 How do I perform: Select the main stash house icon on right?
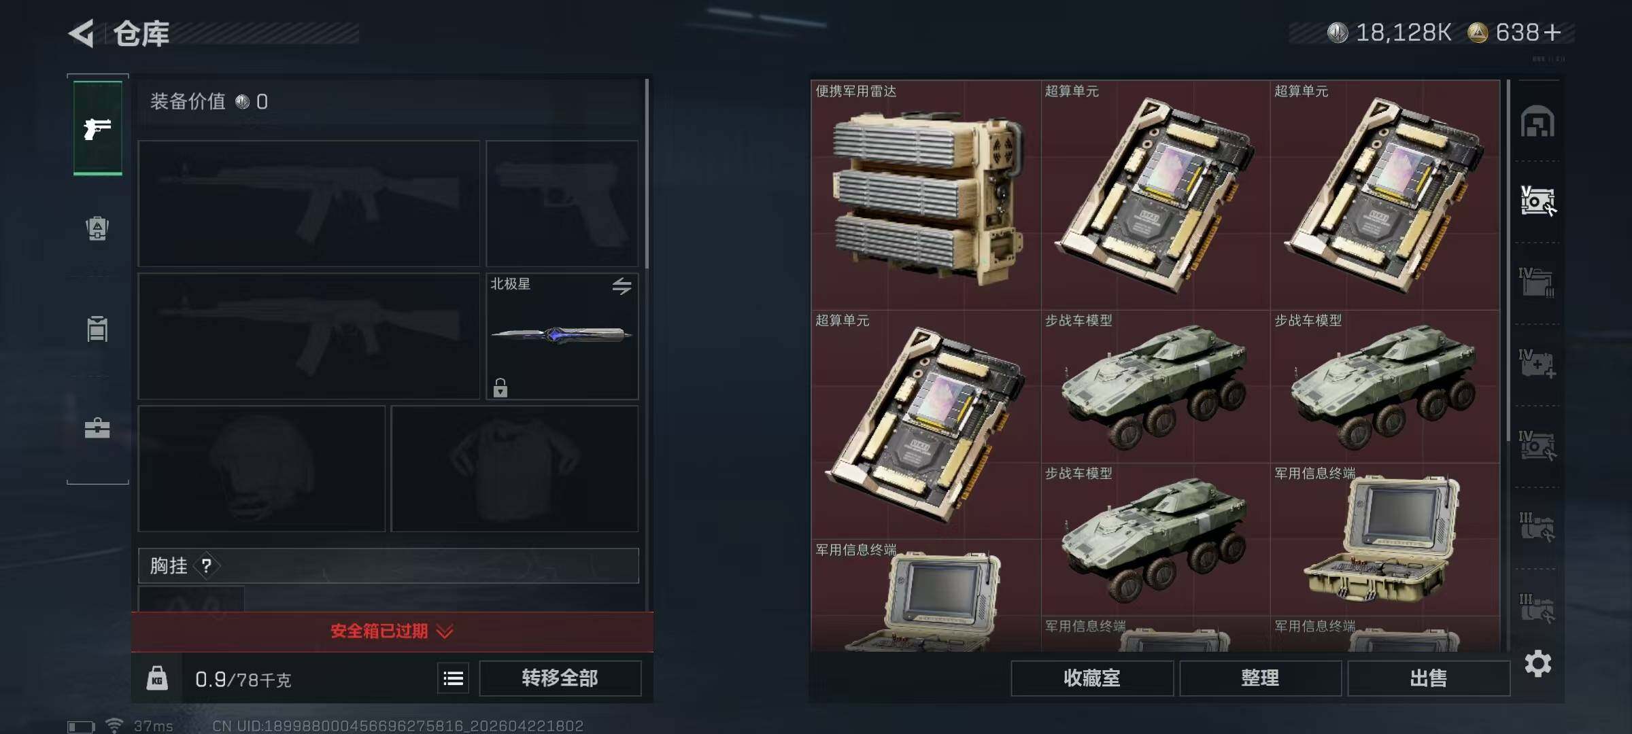tap(1537, 122)
